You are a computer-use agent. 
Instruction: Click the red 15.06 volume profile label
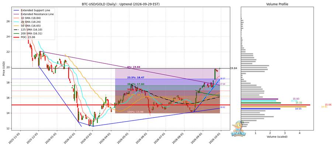coord(328,105)
